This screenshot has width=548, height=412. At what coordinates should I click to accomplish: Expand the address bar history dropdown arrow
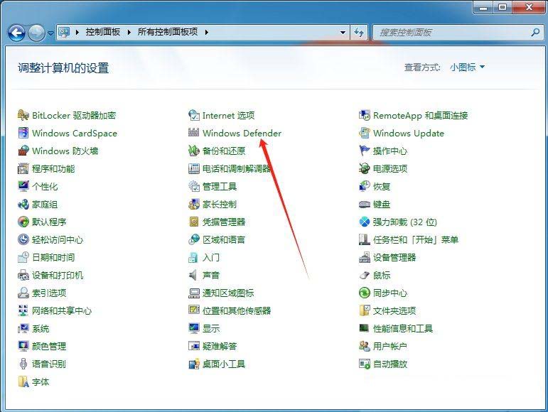[343, 33]
